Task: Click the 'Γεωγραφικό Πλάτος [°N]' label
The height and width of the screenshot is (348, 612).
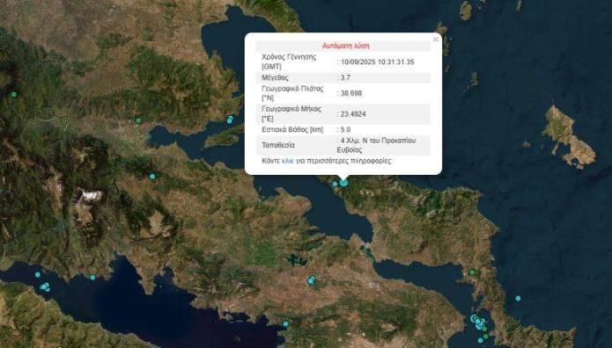Action: (x=292, y=93)
